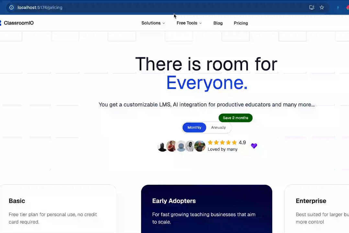Screen dimensions: 349x233
Task: Select the Basic plan heading
Action: tap(17, 201)
